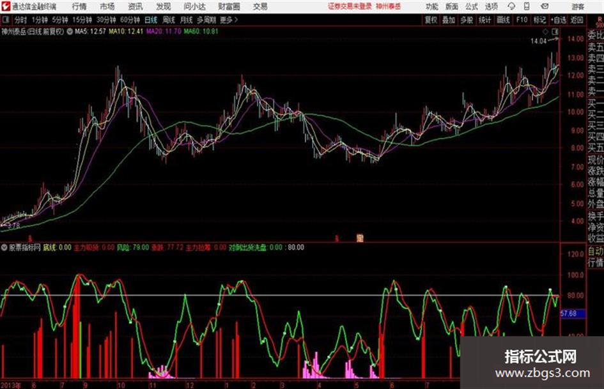The height and width of the screenshot is (389, 604).
Task: Click the chart window panel icon near 14.04
Action: tap(555, 31)
